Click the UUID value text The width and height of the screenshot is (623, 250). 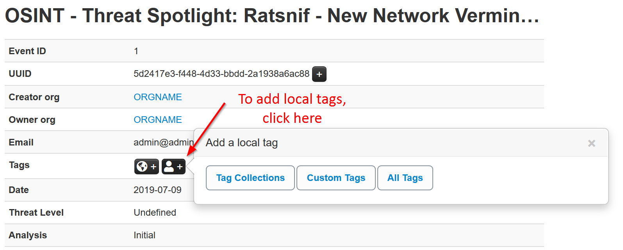click(221, 74)
